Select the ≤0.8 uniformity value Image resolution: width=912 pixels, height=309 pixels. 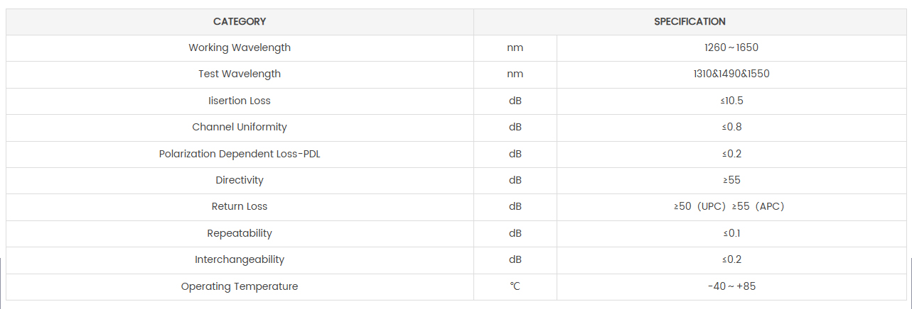pos(731,127)
